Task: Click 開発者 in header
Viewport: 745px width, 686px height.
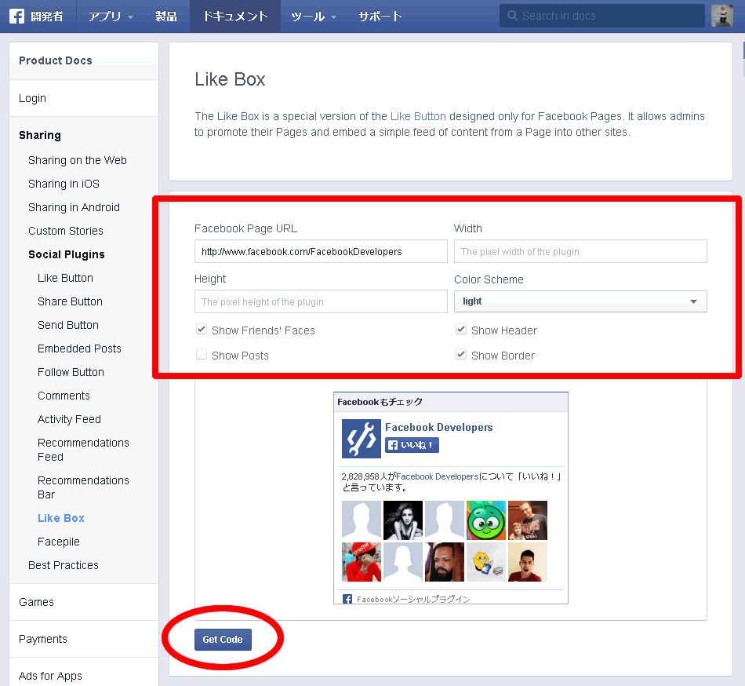Action: pyautogui.click(x=46, y=16)
